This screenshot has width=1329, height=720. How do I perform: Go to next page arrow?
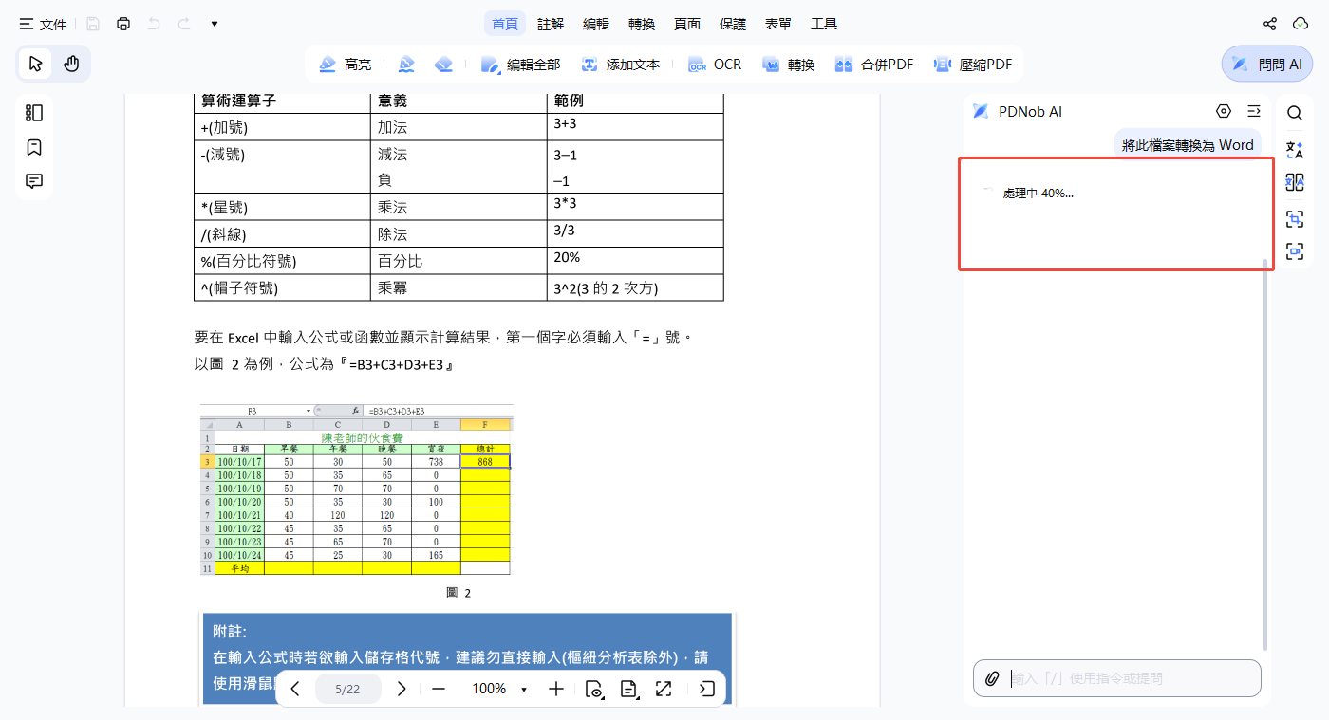(402, 689)
